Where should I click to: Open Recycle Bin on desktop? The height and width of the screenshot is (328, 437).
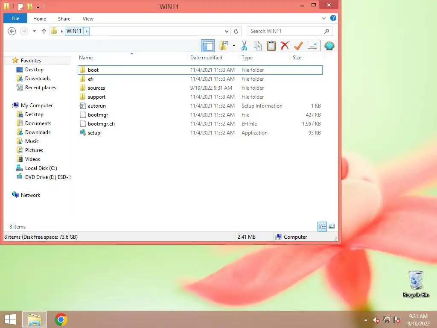coord(416,284)
